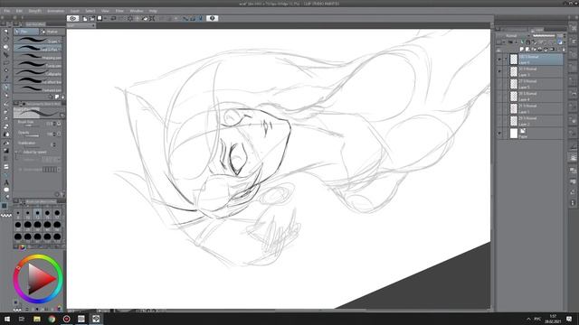Choose the Textured pen sub tool

pyautogui.click(x=38, y=89)
